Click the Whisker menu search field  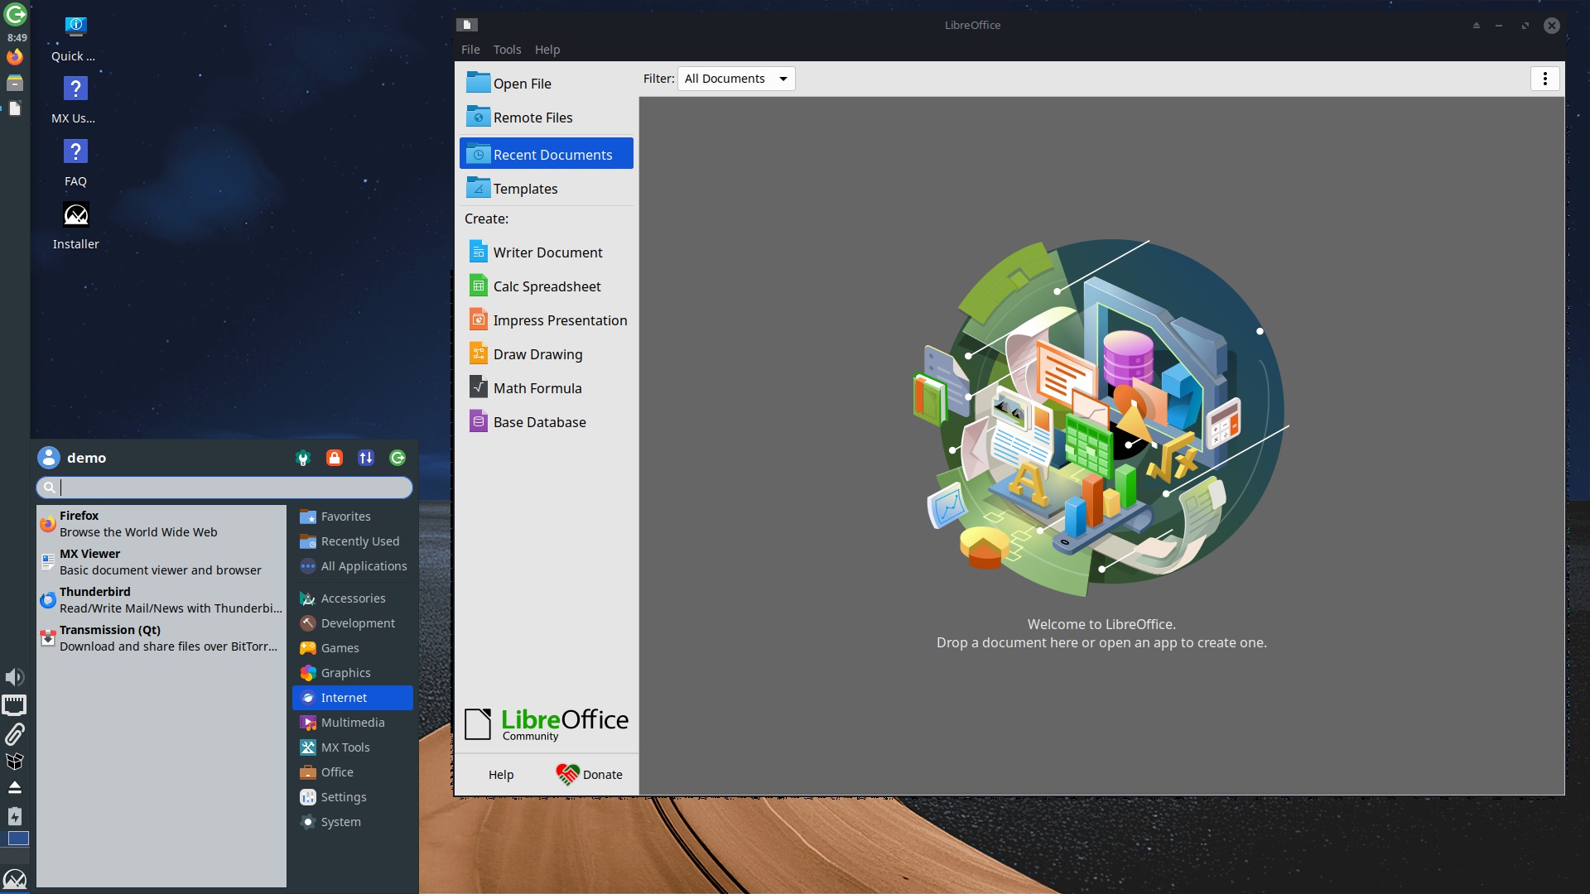point(232,488)
